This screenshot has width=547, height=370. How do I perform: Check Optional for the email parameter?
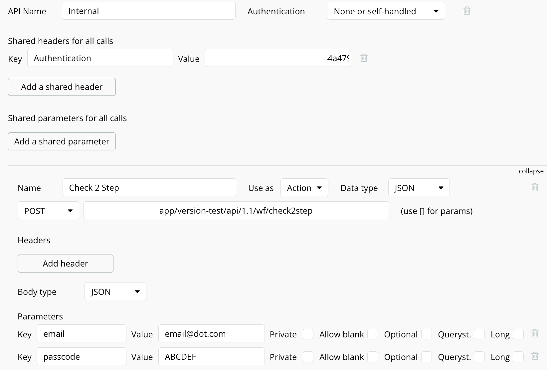(x=427, y=334)
